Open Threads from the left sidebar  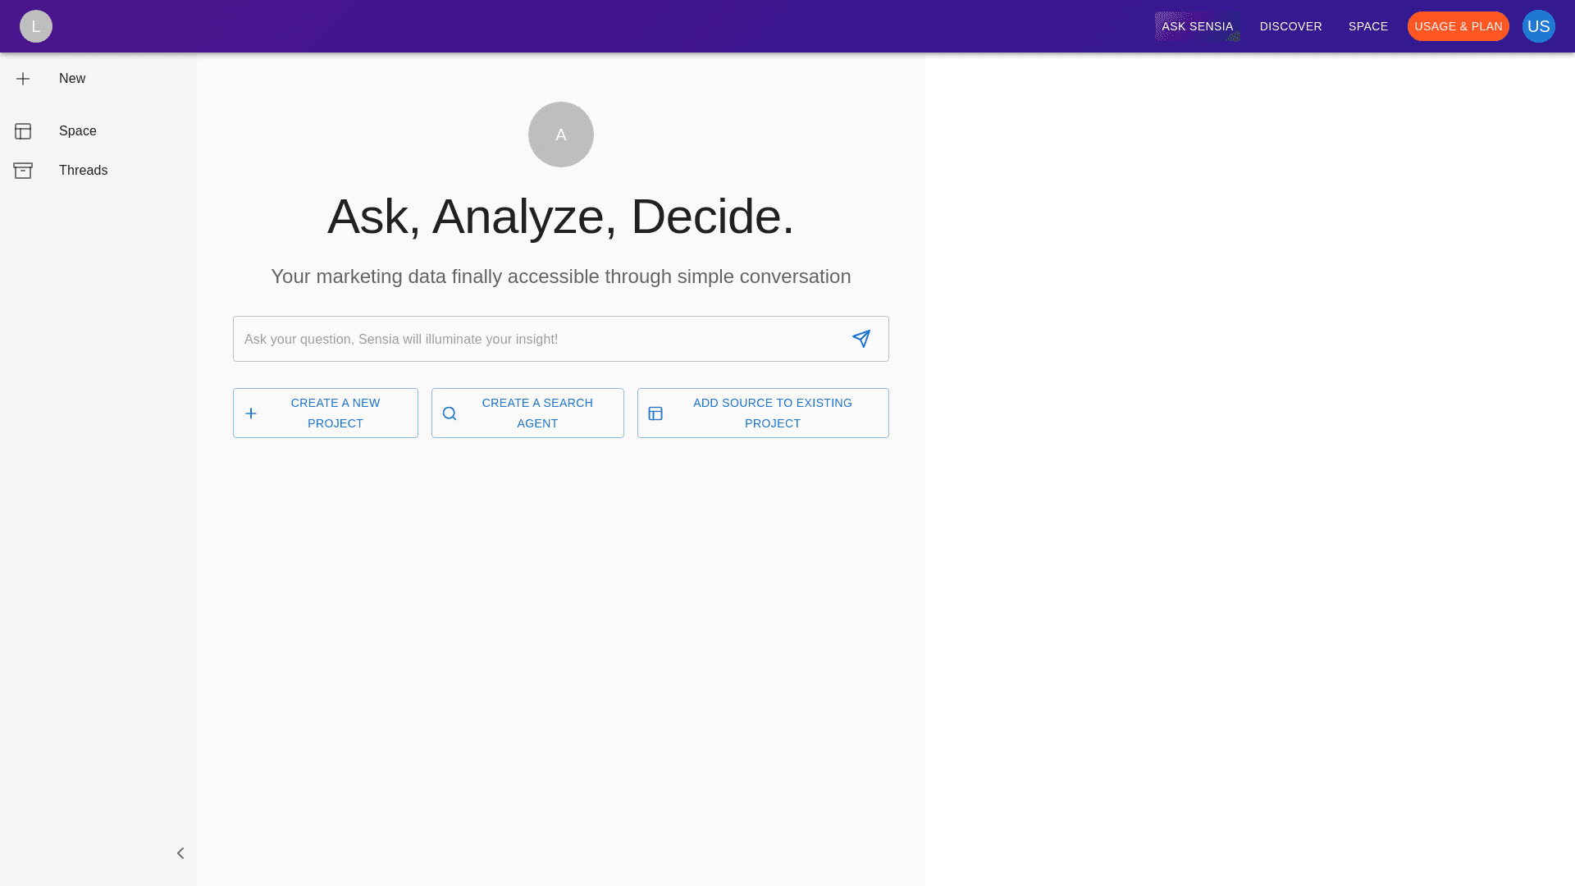(83, 171)
